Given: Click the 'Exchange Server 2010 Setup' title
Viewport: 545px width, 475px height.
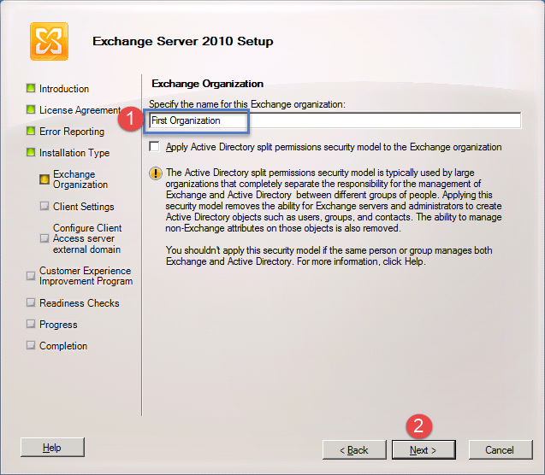Looking at the screenshot, I should pyautogui.click(x=183, y=41).
